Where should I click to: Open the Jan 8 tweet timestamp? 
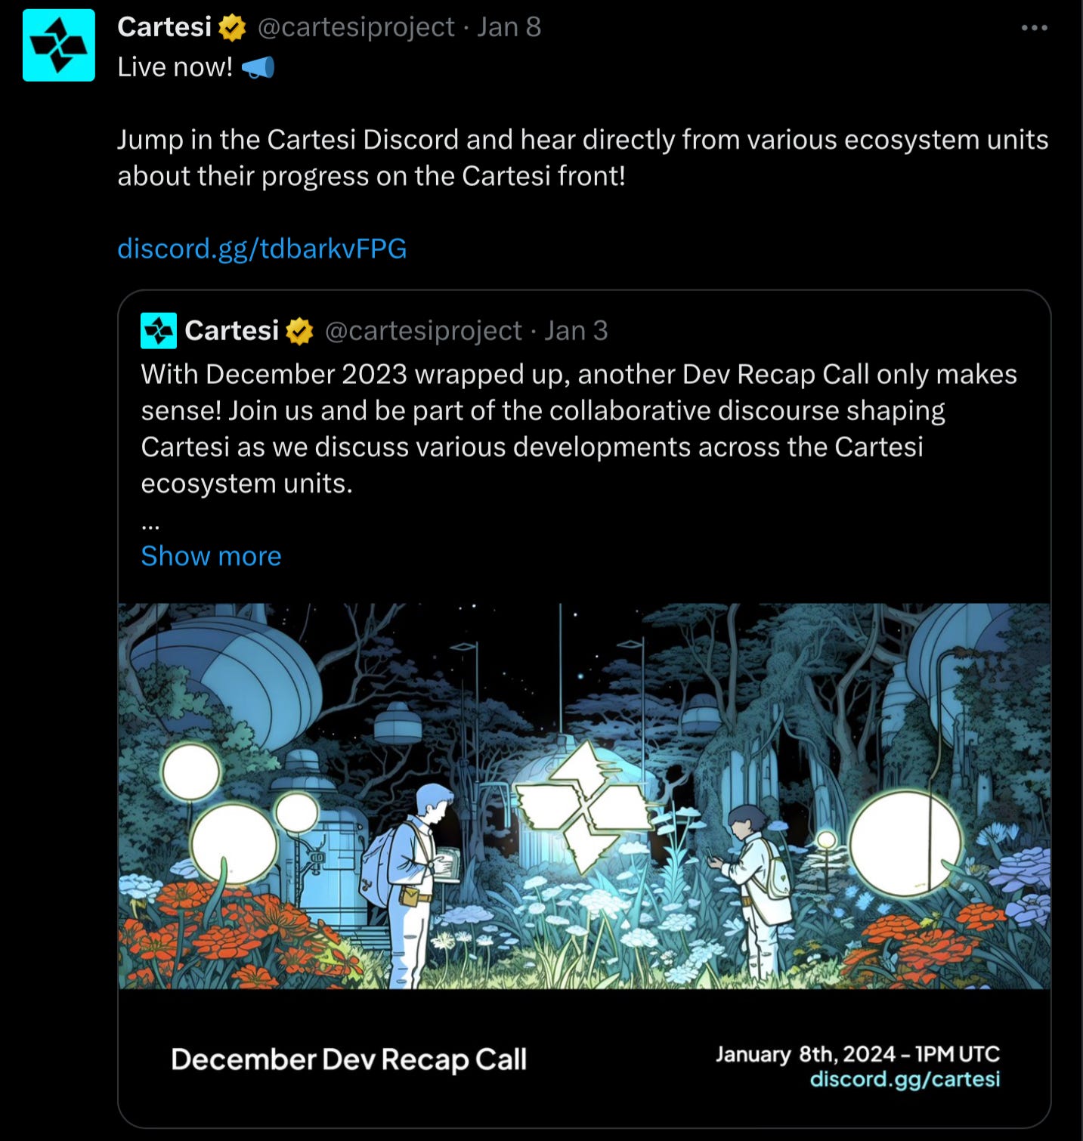(x=509, y=27)
